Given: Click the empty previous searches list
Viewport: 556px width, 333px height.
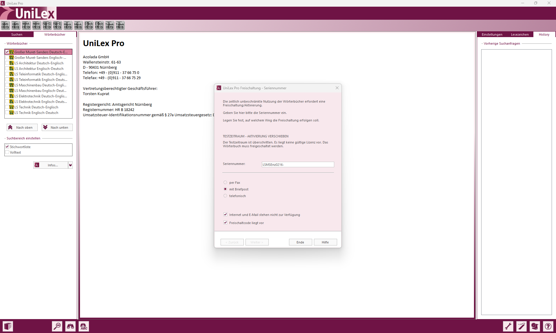Looking at the screenshot, I should (516, 182).
